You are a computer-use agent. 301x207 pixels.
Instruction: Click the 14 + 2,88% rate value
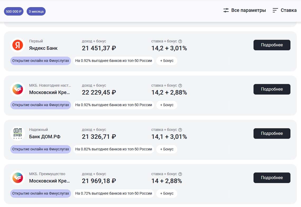pos(167,181)
